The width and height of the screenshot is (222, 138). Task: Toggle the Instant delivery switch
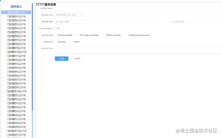point(57,28)
